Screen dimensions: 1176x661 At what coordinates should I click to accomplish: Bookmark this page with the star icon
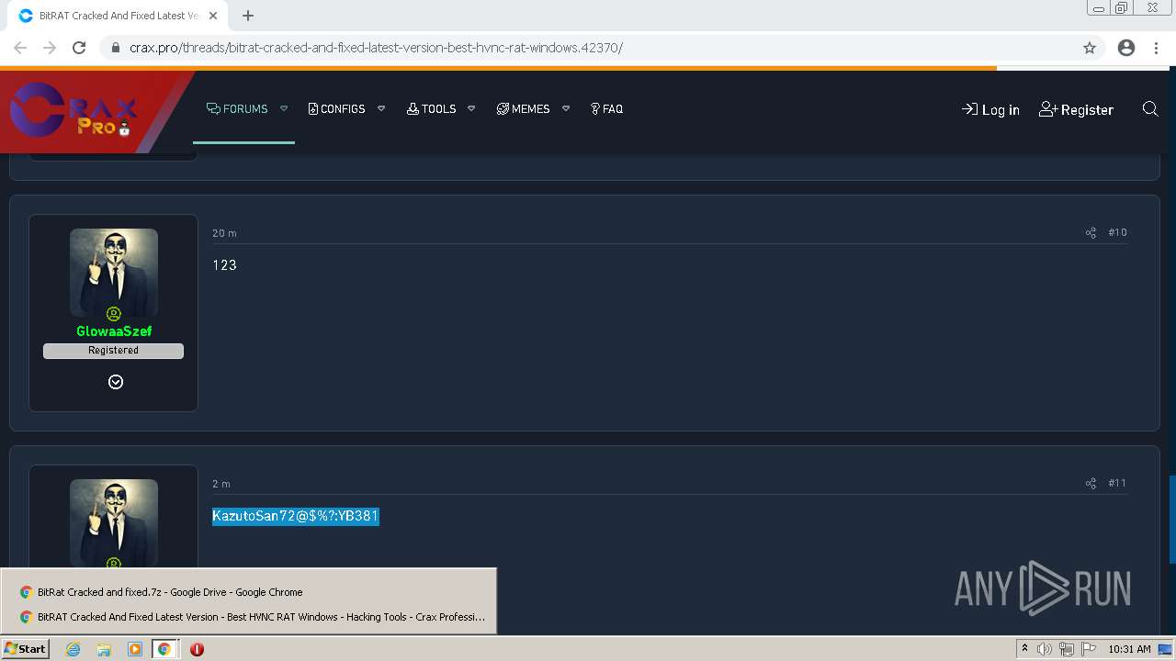[x=1090, y=48]
